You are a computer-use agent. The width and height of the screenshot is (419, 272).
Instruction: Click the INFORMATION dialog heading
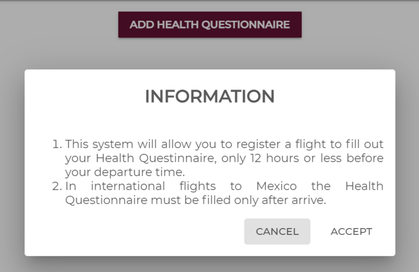[x=210, y=97]
